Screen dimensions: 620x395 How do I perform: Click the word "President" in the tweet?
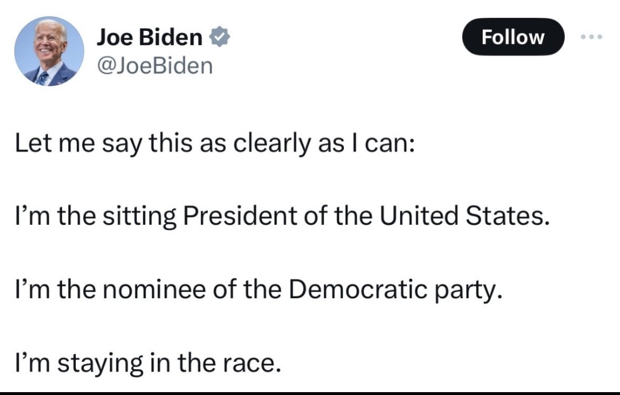click(239, 216)
